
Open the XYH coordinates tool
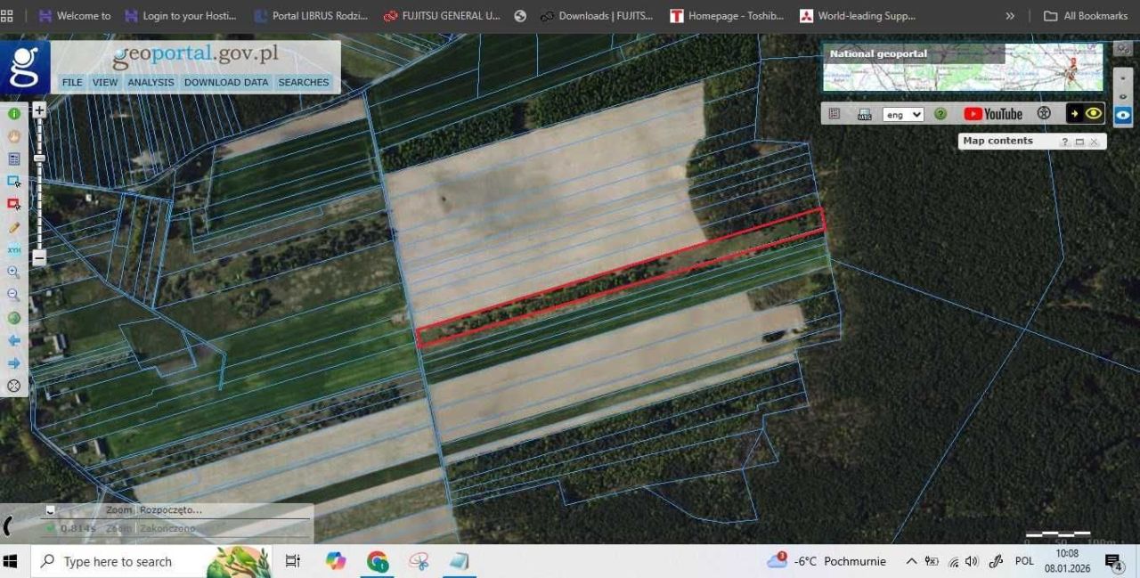coord(13,250)
